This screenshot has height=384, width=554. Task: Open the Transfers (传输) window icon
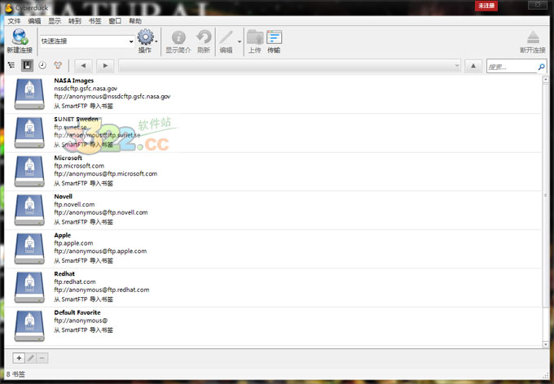point(275,37)
